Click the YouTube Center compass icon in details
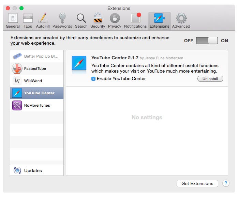 [79, 63]
